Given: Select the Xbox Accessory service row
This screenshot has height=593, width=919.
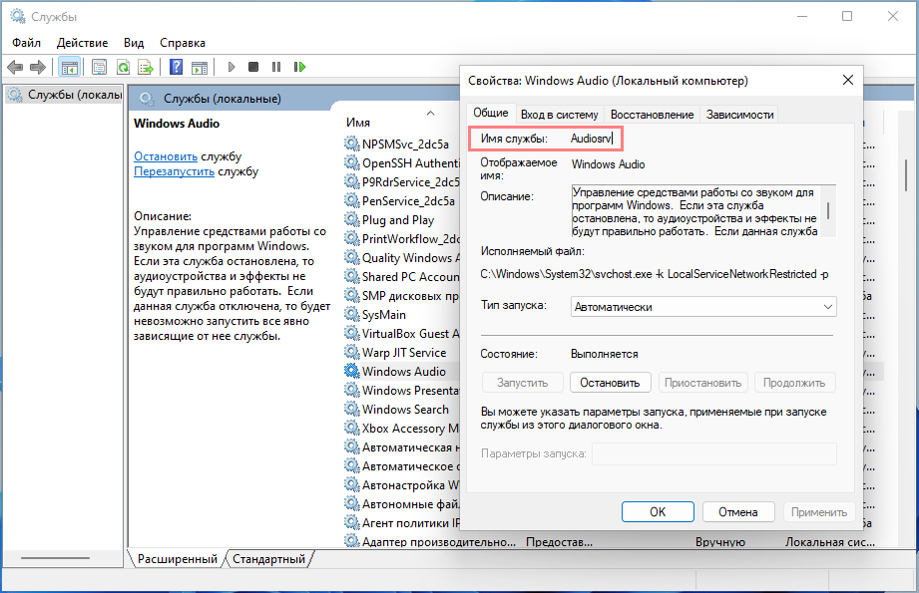Looking at the screenshot, I should coord(401,429).
